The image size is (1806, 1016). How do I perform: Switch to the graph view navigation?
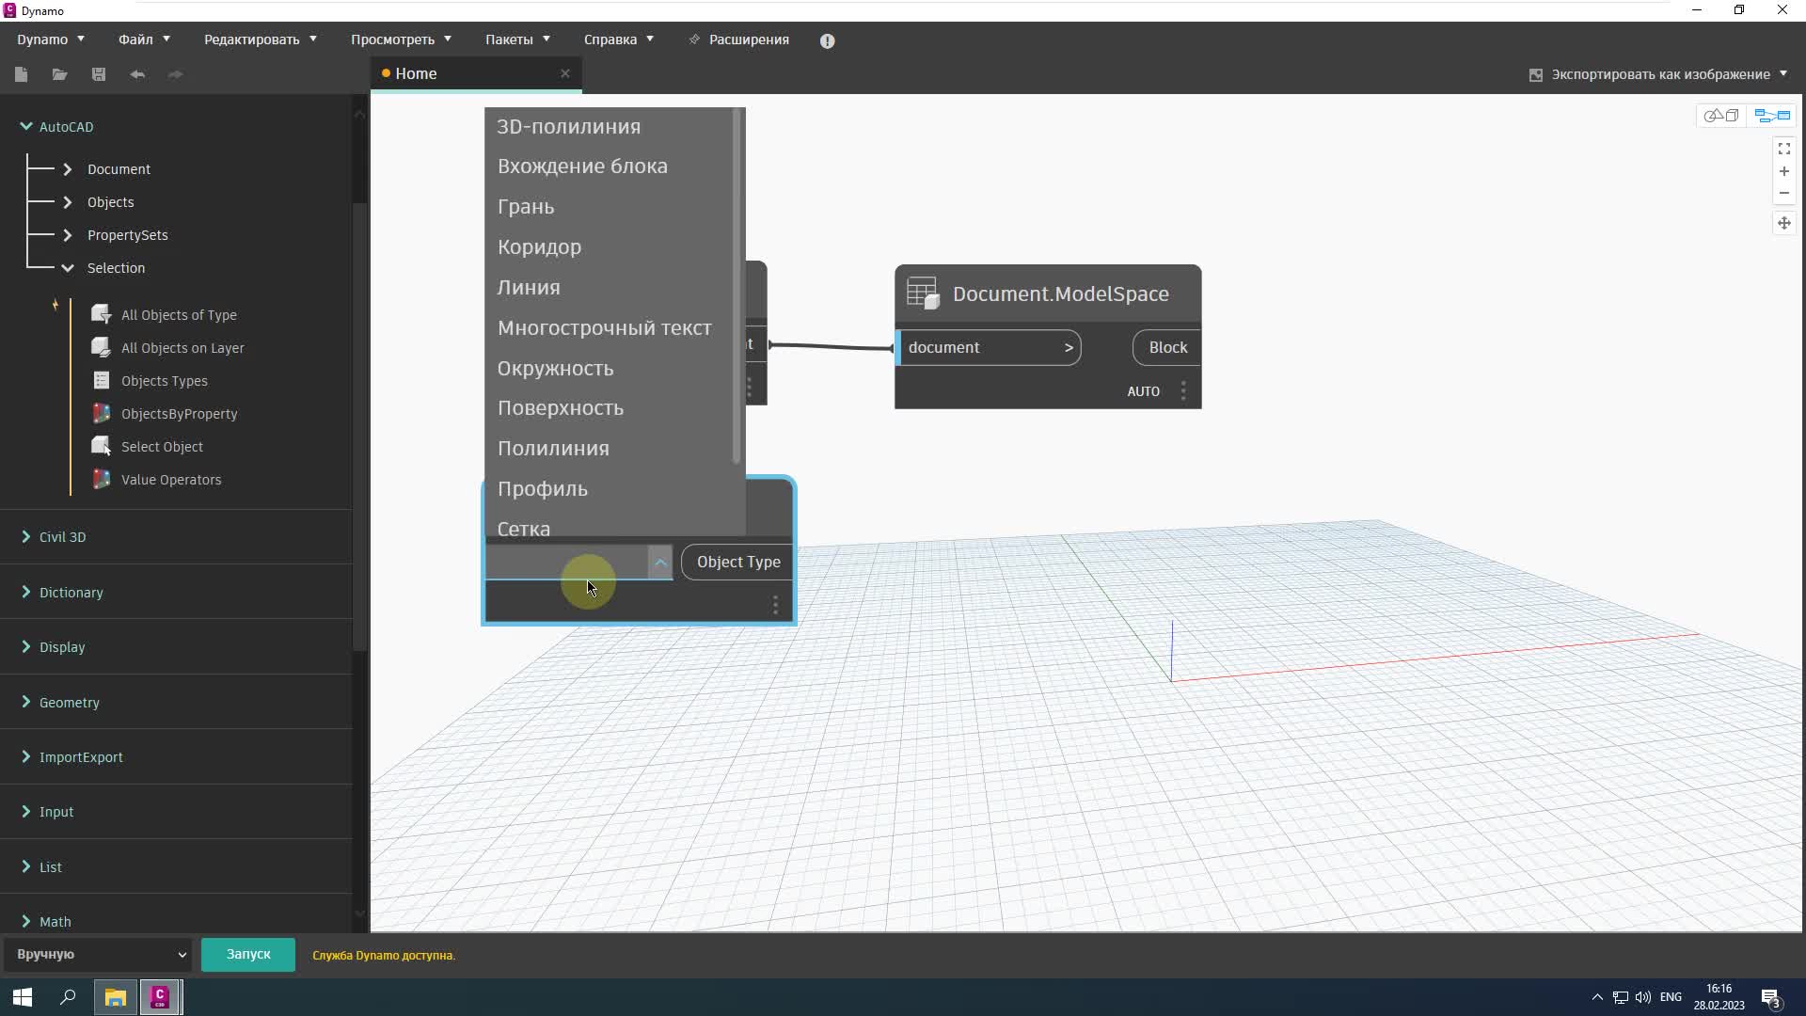tap(1772, 116)
